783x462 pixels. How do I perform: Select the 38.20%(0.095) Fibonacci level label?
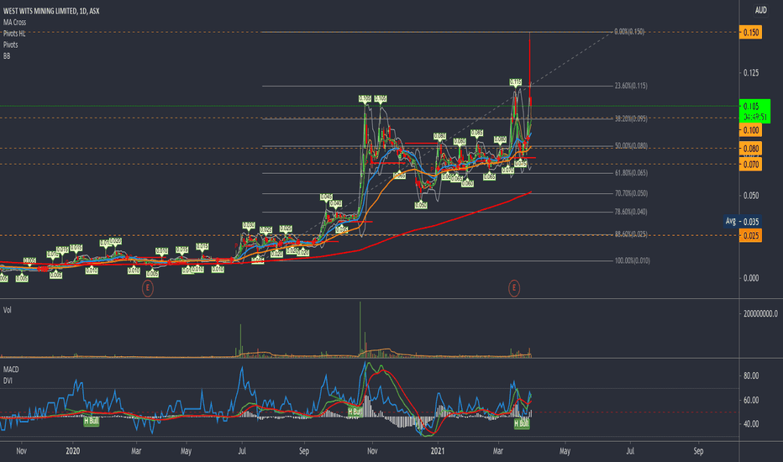point(631,119)
